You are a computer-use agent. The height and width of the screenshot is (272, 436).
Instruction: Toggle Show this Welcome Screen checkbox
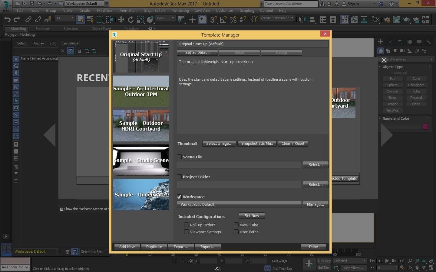pos(62,209)
